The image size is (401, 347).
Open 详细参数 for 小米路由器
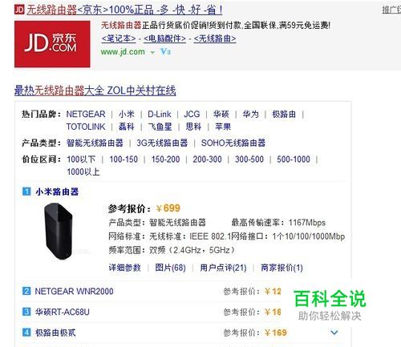(x=124, y=268)
